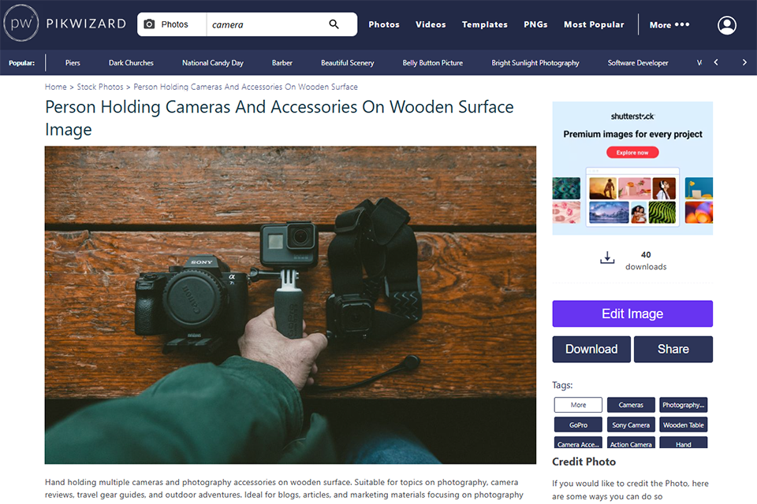Open Most Popular in top navigation
The image size is (757, 504).
[x=594, y=24]
